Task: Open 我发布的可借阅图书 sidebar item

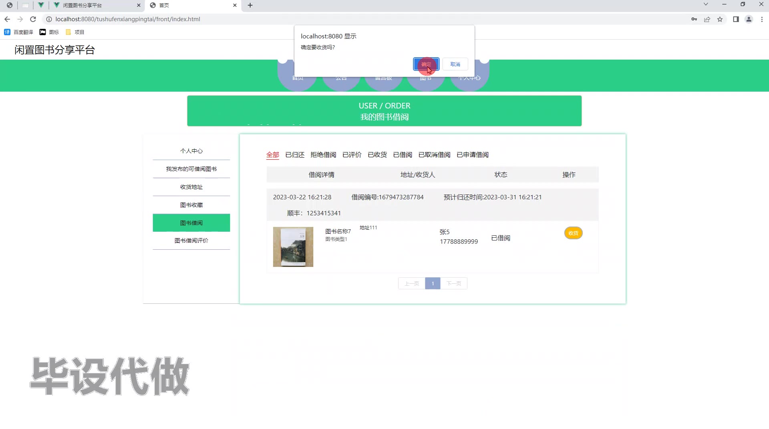Action: point(191,169)
